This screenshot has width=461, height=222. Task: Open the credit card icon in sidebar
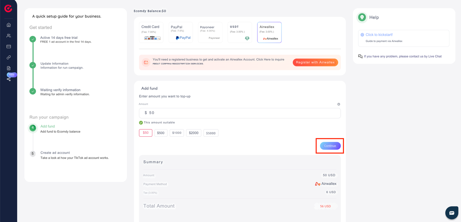[x=9, y=46]
